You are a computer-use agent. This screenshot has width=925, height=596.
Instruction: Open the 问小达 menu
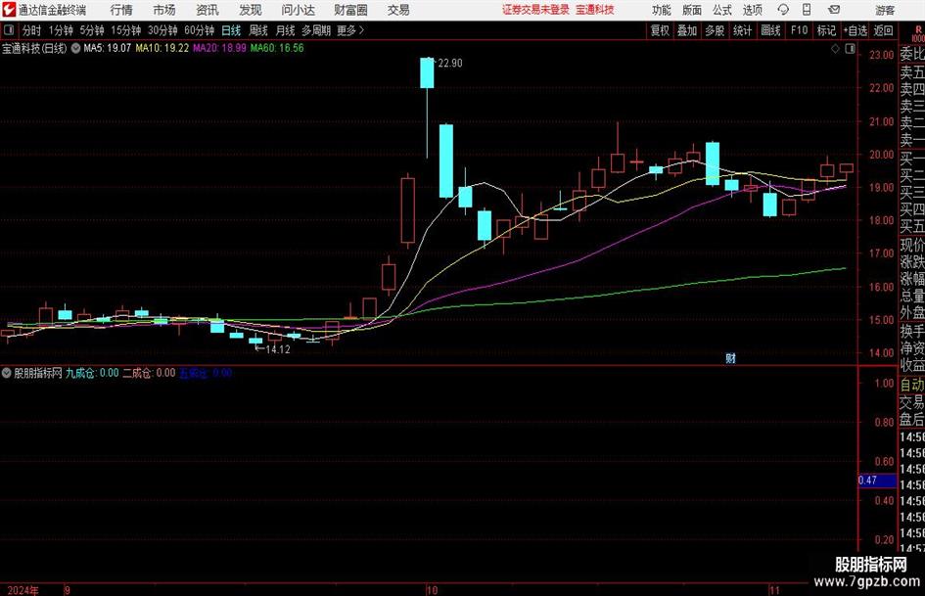[x=298, y=10]
